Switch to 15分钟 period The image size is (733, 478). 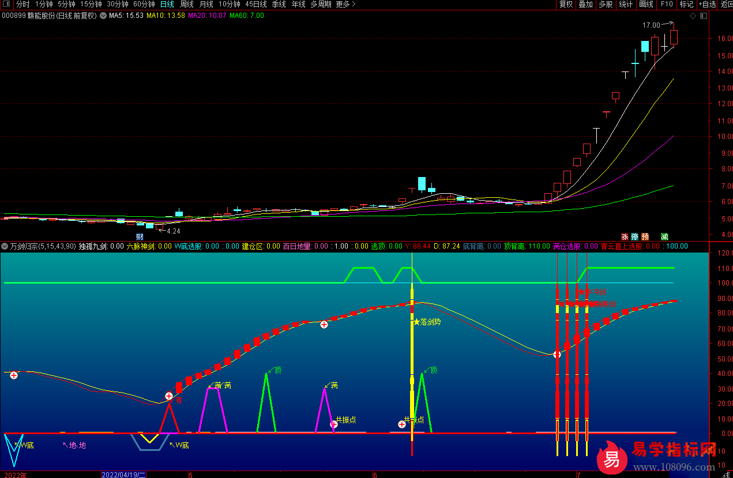tap(91, 4)
